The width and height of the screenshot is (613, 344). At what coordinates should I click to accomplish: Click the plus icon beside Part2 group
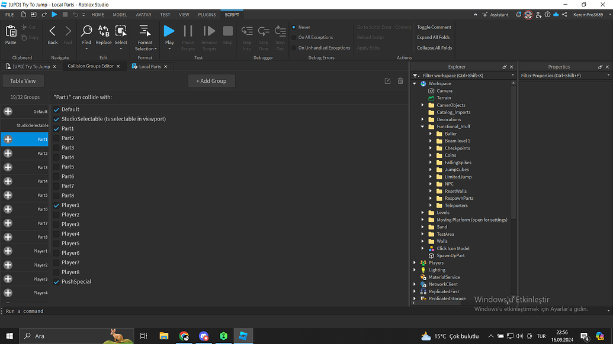[8, 153]
